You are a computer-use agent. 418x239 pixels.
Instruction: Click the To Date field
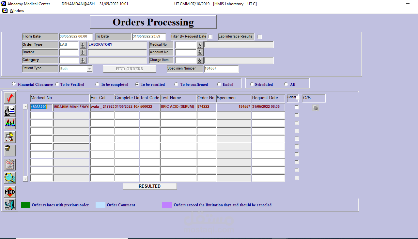coord(149,37)
